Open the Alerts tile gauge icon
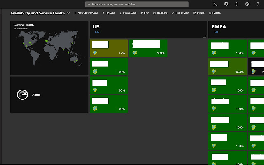The image size is (264, 165). (22, 94)
